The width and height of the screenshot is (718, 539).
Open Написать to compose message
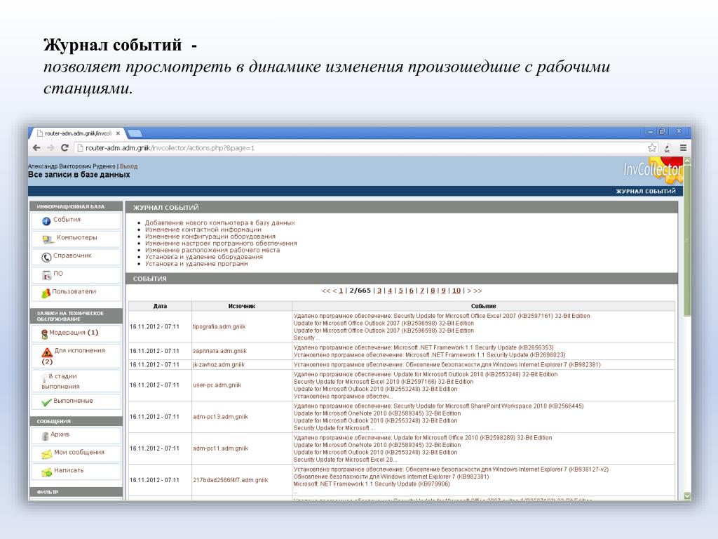click(69, 470)
